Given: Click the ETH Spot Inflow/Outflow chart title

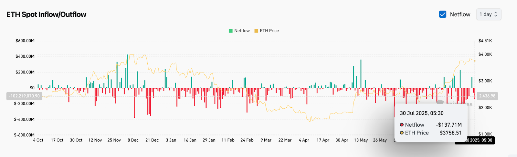Looking at the screenshot, I should click(x=47, y=15).
